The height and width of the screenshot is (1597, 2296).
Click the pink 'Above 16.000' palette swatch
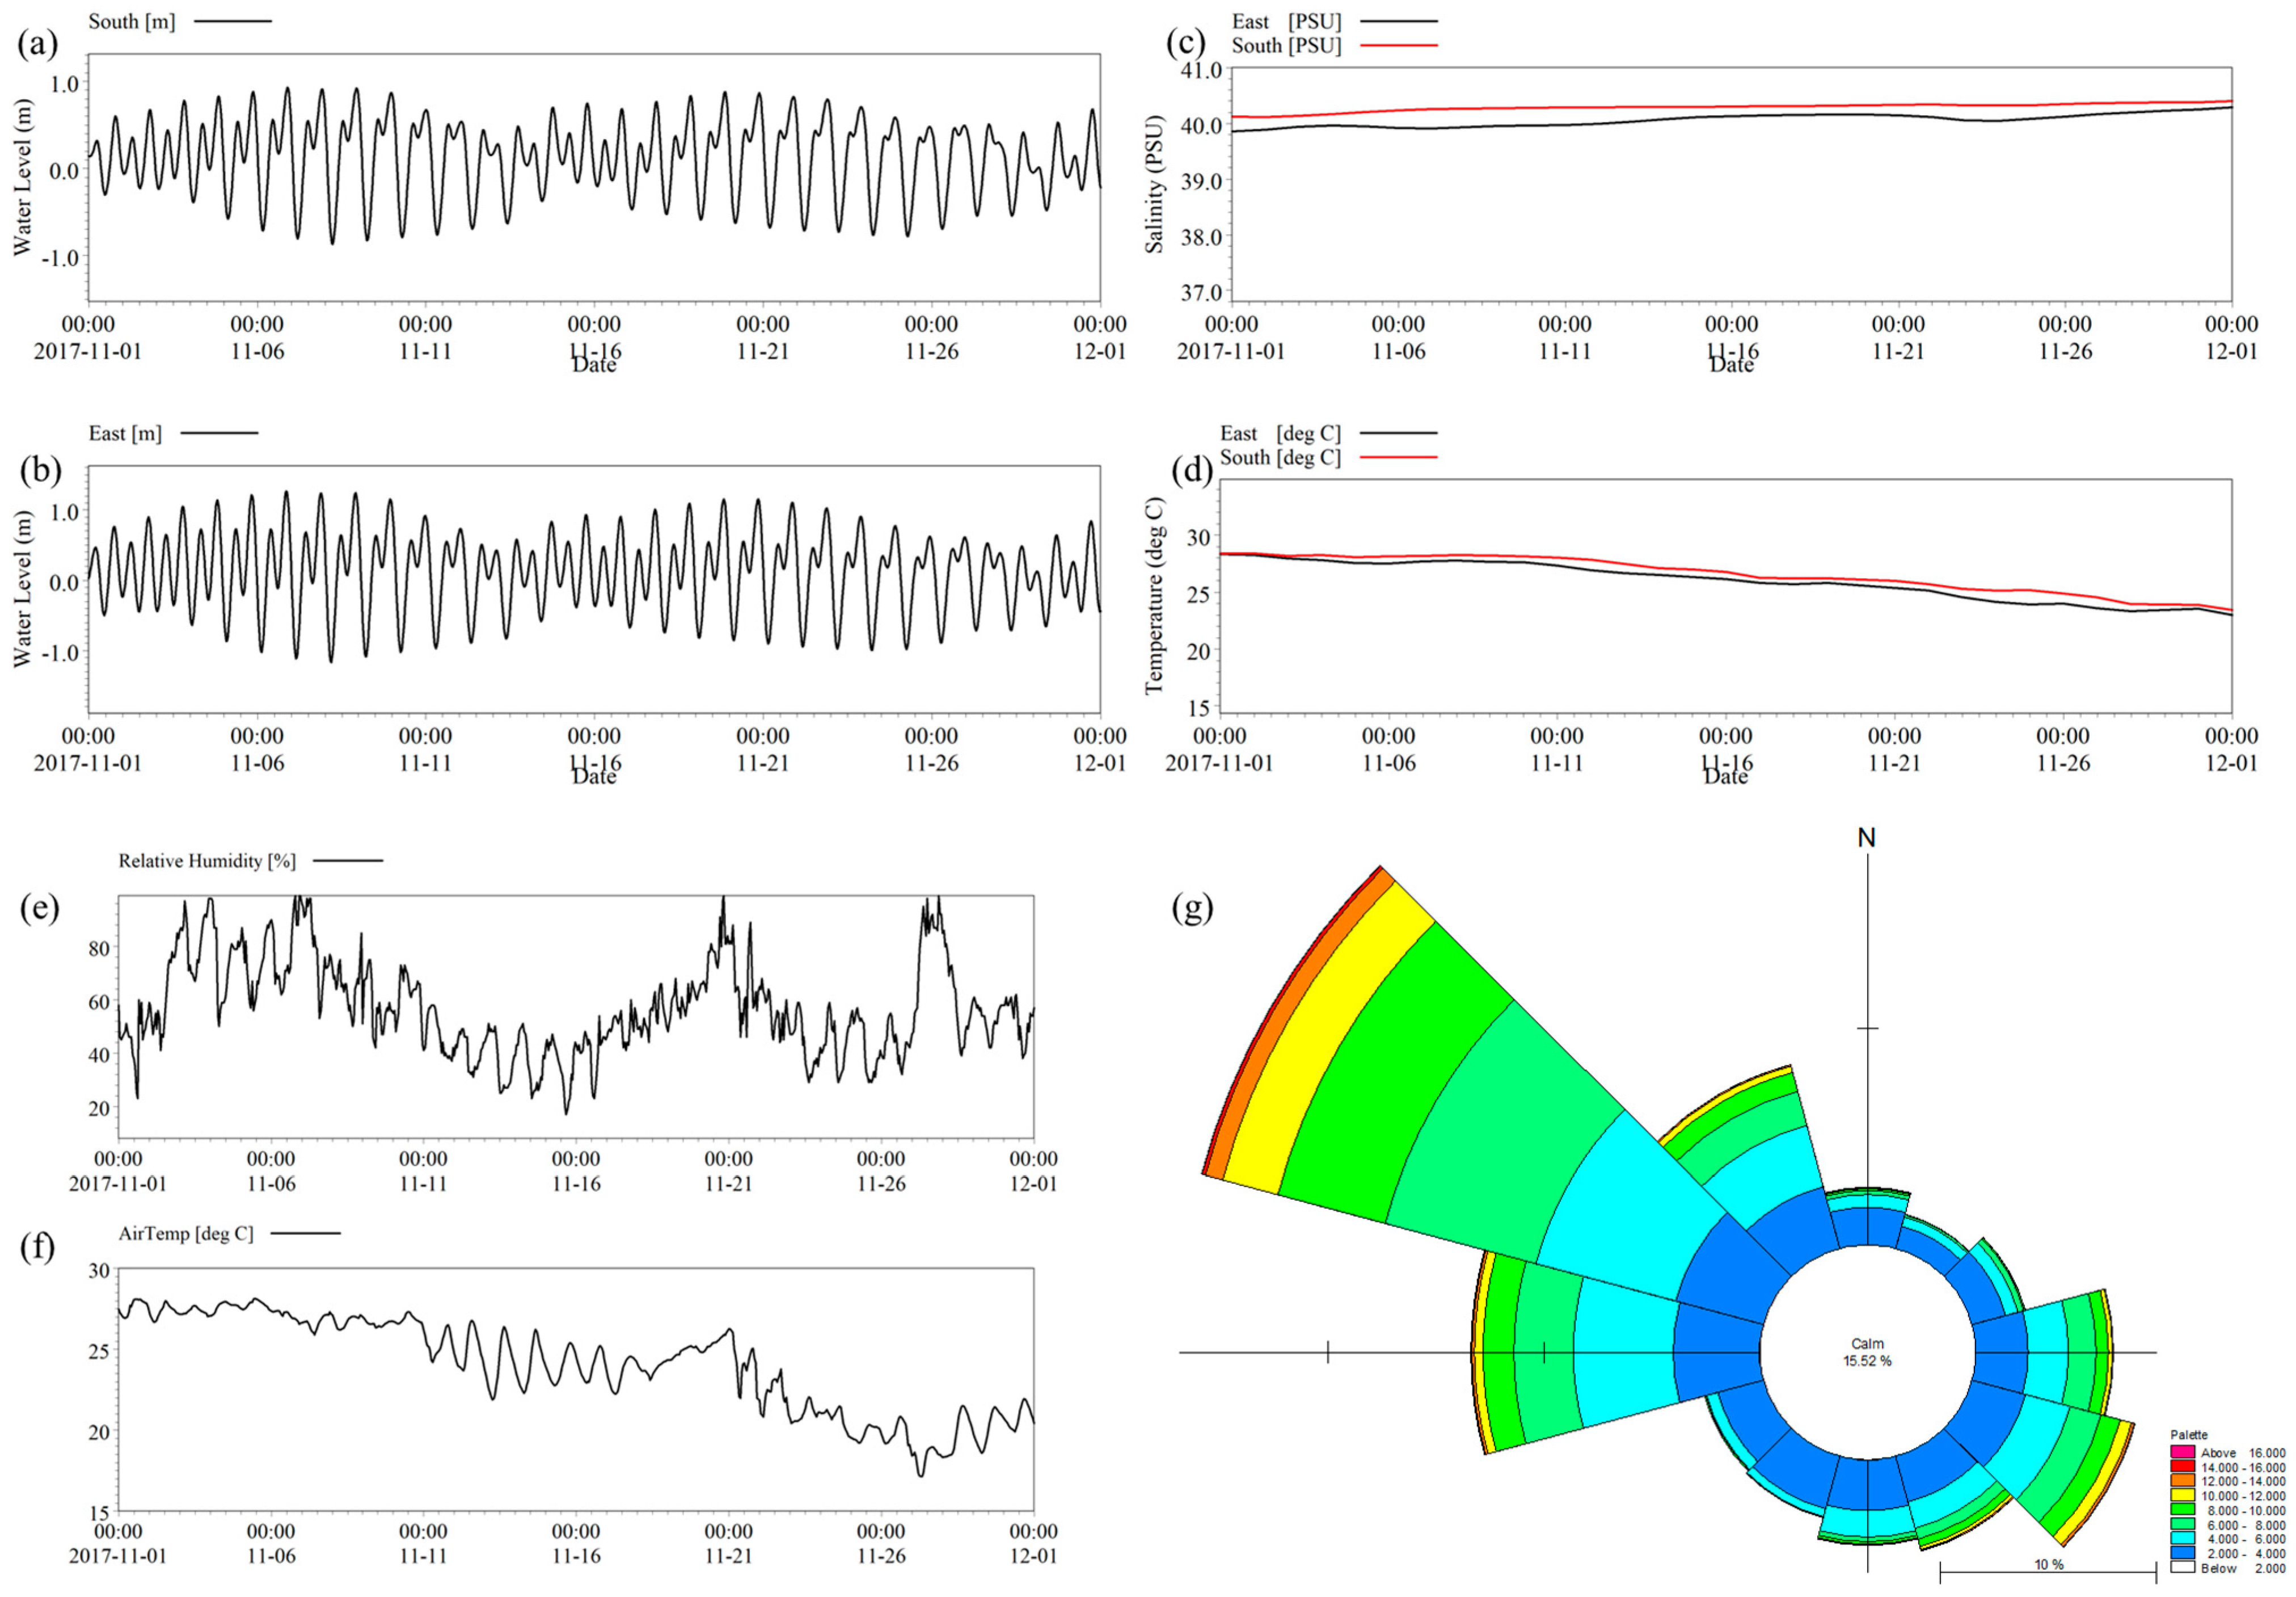(x=2182, y=1451)
